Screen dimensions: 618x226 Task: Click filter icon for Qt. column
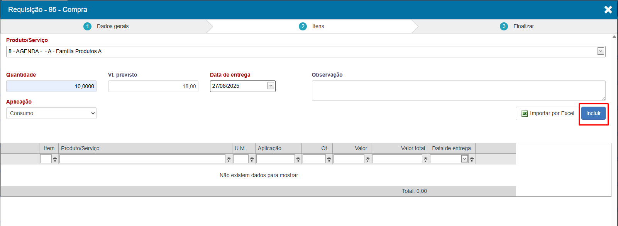pos(329,159)
